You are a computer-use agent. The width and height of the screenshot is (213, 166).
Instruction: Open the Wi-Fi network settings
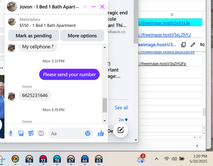(167, 159)
